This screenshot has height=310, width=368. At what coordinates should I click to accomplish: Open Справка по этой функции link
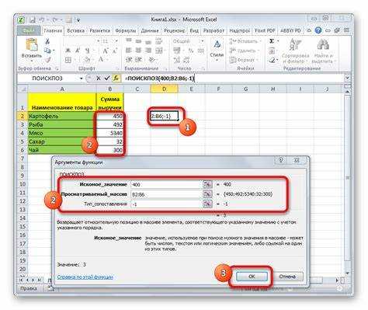[x=85, y=277]
